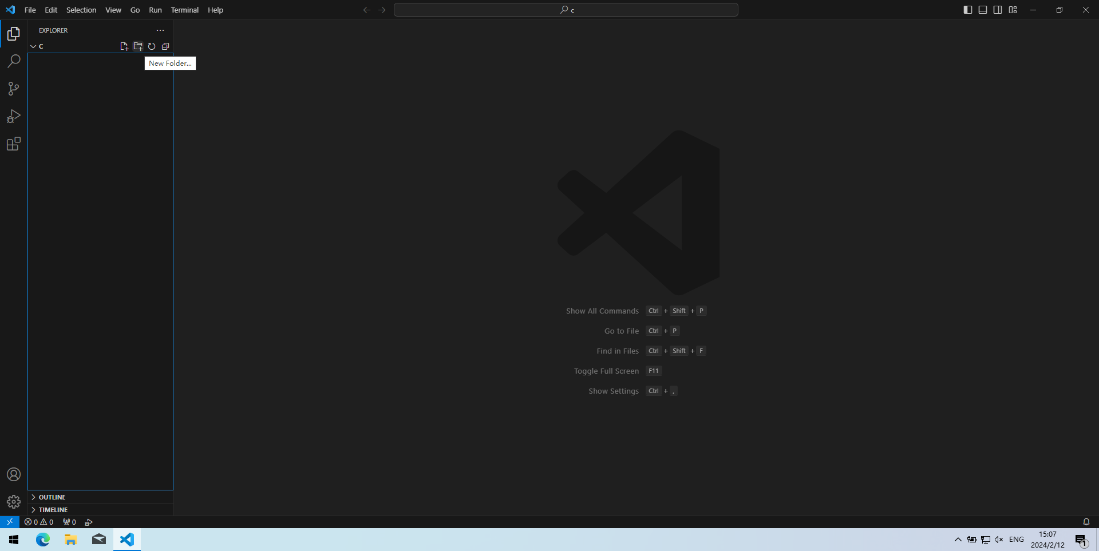Open Explorer Views and More Actions menu
Screen dimensions: 1099x551
(160, 30)
